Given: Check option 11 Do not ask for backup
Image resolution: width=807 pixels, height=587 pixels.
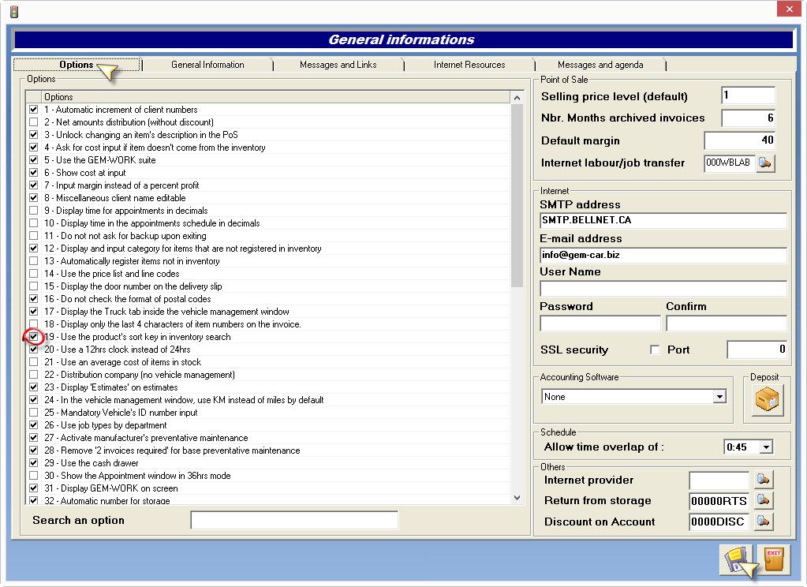Looking at the screenshot, I should coord(33,235).
